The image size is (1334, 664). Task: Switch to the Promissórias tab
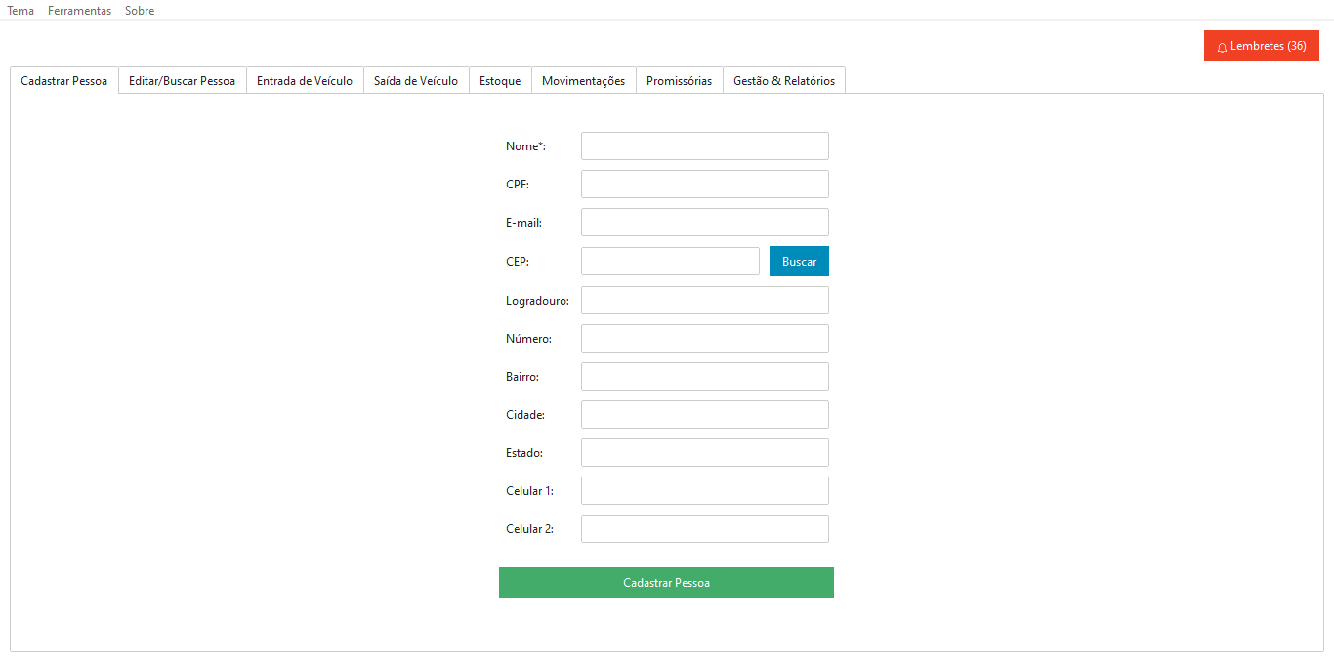(x=679, y=81)
